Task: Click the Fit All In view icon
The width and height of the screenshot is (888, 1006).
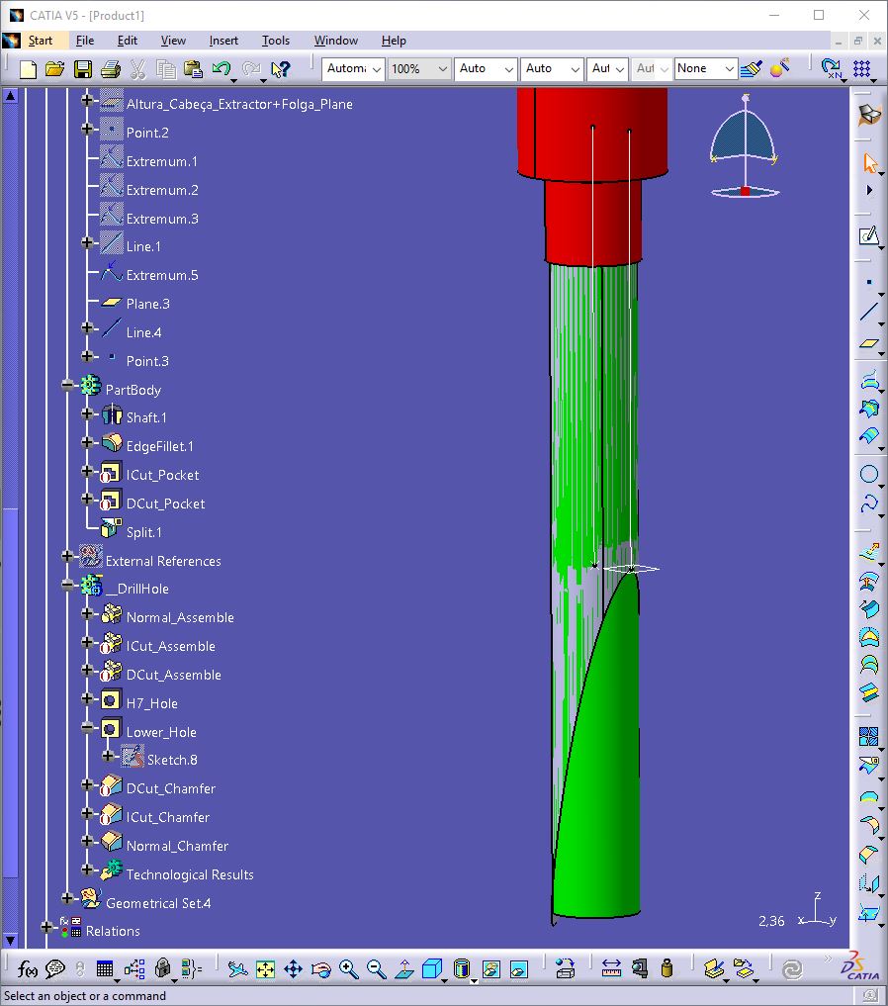Action: point(265,968)
